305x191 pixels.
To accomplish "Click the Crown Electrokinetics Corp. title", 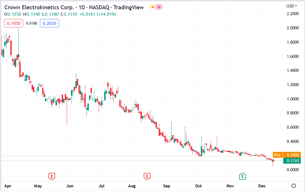I will click(x=39, y=7).
